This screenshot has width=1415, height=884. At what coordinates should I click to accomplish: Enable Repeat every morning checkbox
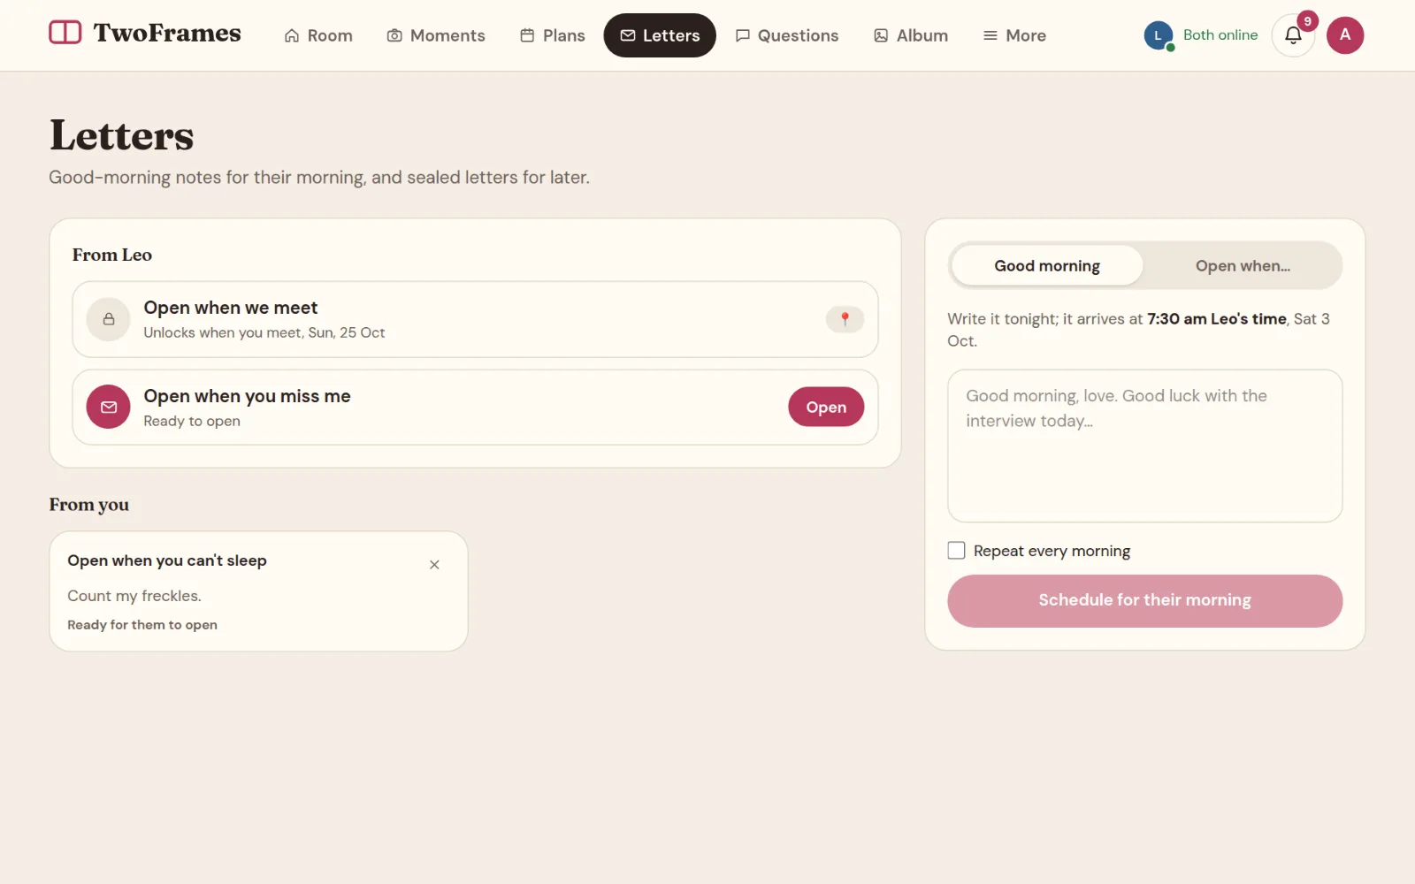click(x=956, y=551)
